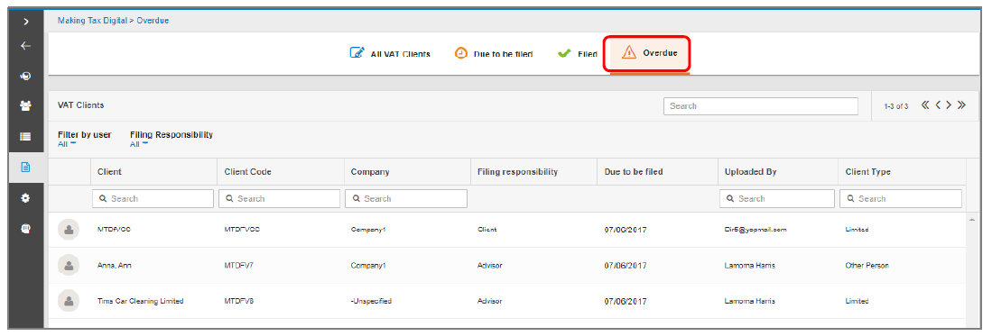Sort by Filing responsibility column header
992x336 pixels.
tap(517, 172)
